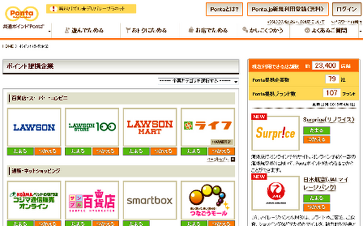Click the Surpr!ce logo thumbnail
363x226 pixels.
[x=275, y=133]
